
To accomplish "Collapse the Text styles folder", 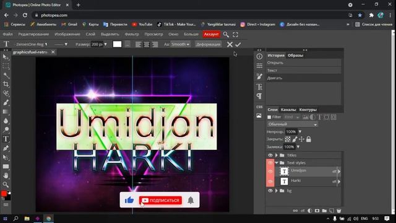I will (277, 163).
